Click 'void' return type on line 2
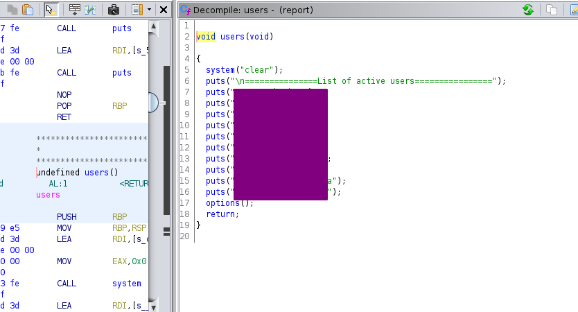Screen dimensions: 578x312 (206, 37)
